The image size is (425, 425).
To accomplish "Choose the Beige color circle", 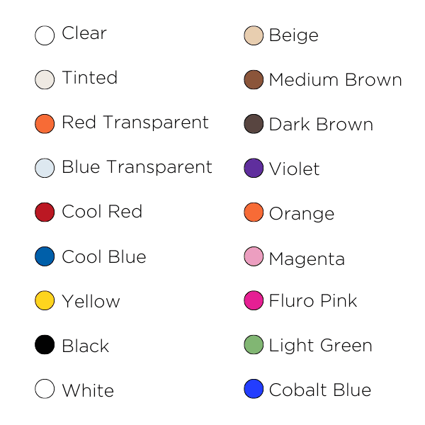I will point(254,35).
